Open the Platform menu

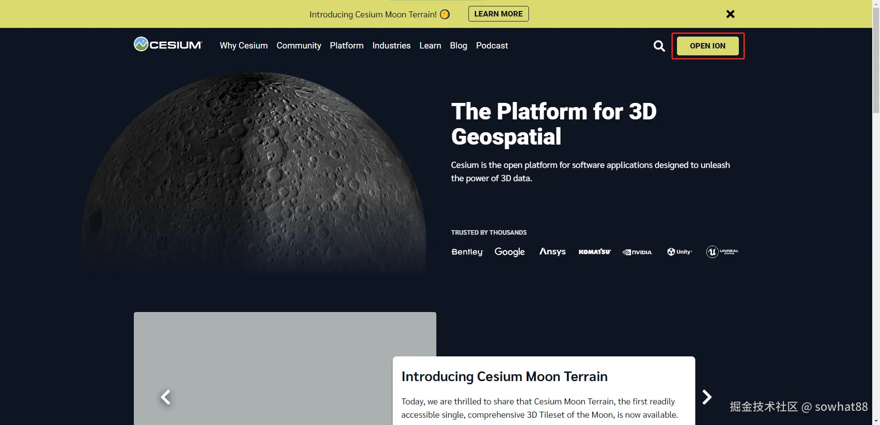pos(346,46)
